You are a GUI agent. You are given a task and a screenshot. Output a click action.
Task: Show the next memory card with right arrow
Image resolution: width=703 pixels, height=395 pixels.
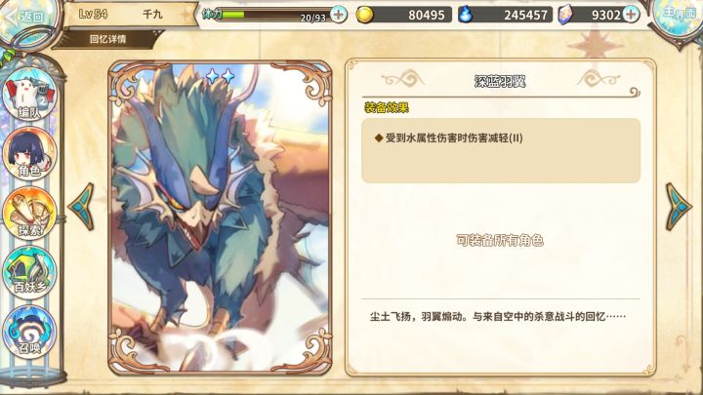(x=678, y=207)
